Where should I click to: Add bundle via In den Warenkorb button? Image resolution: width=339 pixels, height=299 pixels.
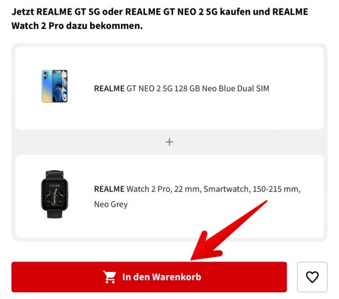(x=149, y=277)
